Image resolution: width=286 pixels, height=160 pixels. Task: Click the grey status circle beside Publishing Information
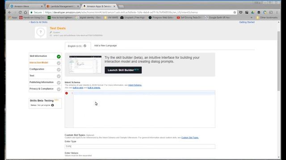[x=59, y=83]
